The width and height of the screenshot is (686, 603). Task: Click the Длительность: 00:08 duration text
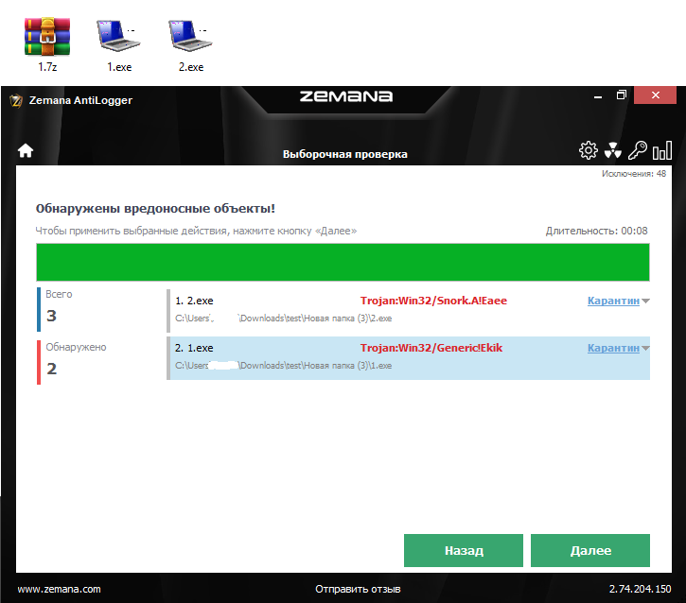pos(596,231)
